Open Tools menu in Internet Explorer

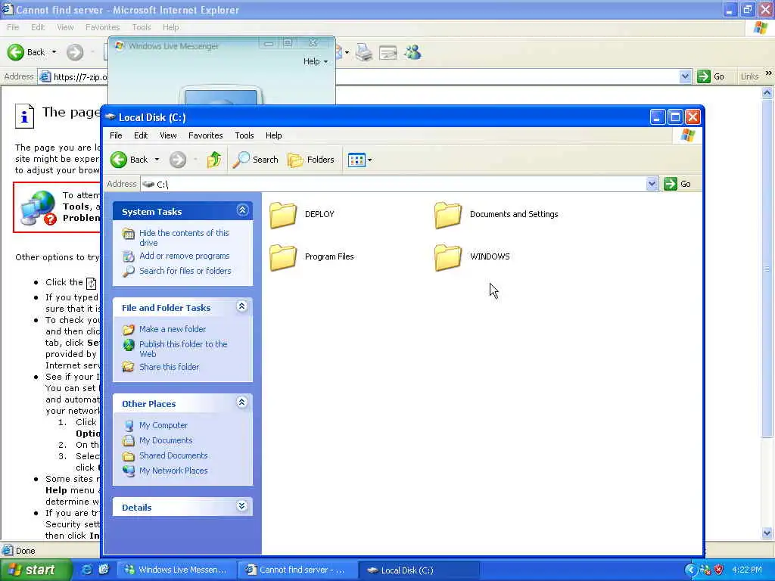142,27
